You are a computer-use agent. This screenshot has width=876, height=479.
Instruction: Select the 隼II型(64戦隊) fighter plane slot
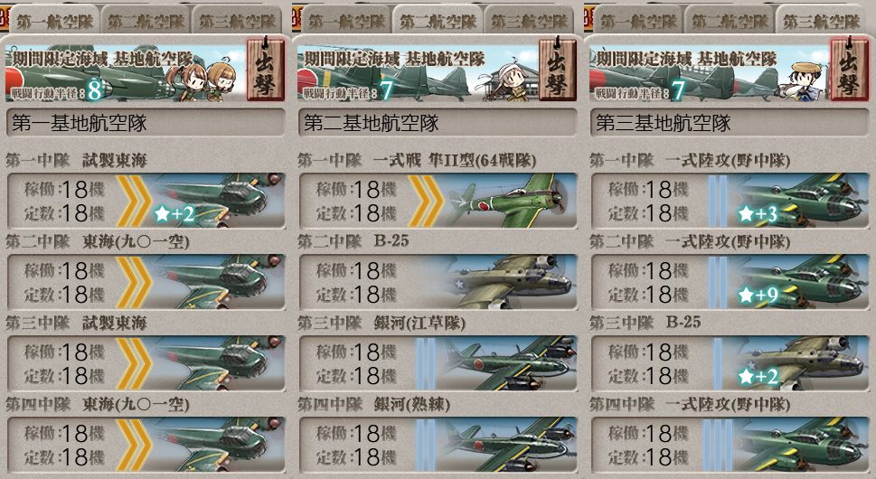pos(438,201)
